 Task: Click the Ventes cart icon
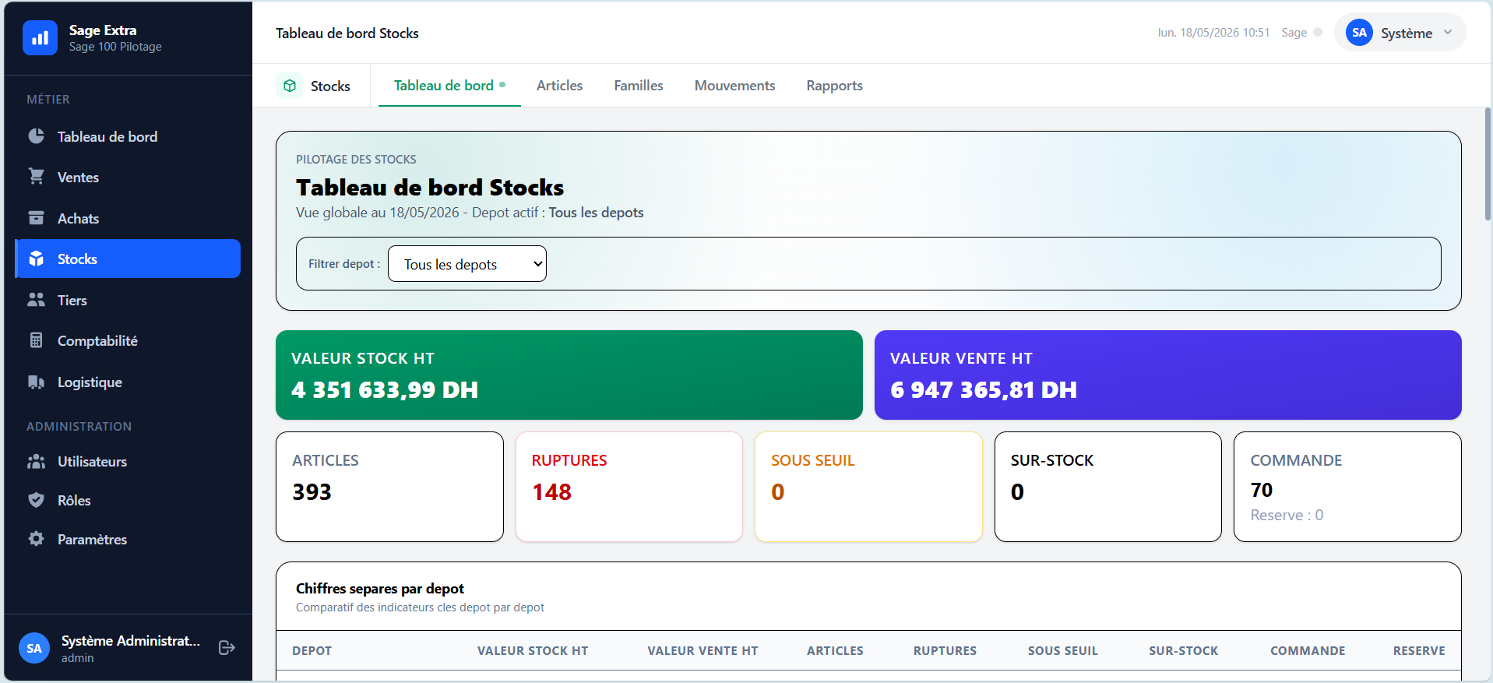click(x=36, y=177)
